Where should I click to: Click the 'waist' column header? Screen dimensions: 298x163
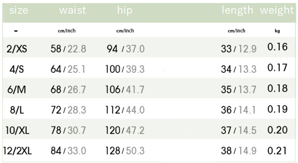click(72, 11)
